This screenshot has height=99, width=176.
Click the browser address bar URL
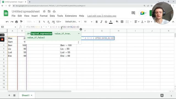point(50,6)
